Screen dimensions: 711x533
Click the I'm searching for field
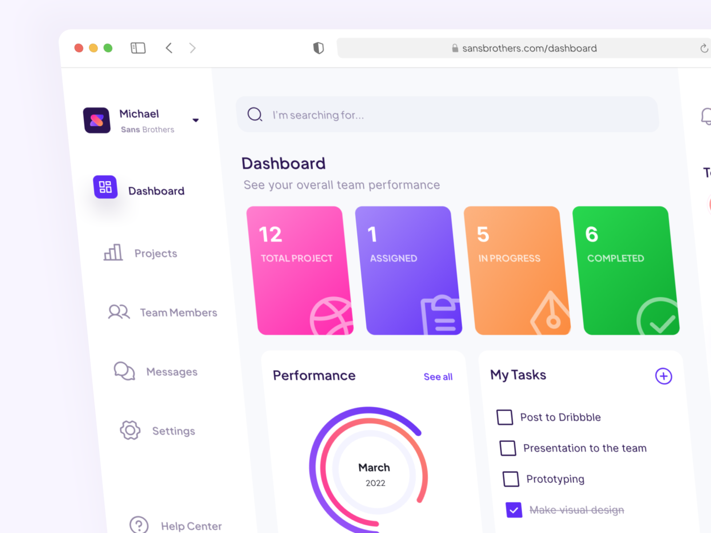click(448, 115)
